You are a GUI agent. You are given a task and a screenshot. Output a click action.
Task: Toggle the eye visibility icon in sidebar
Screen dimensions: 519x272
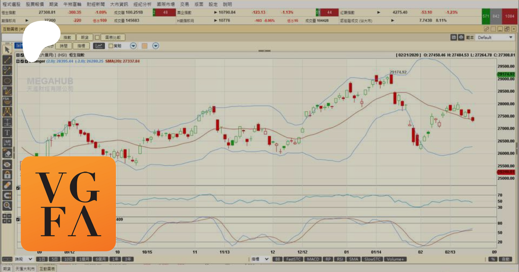click(x=7, y=165)
